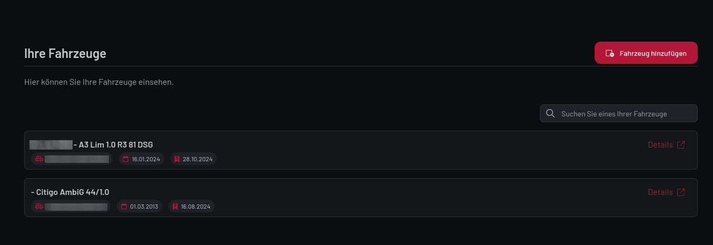Viewport: 713px width, 245px height.
Task: Select the A3 Lim 1.0 R3 81 DSG title
Action: pyautogui.click(x=116, y=145)
